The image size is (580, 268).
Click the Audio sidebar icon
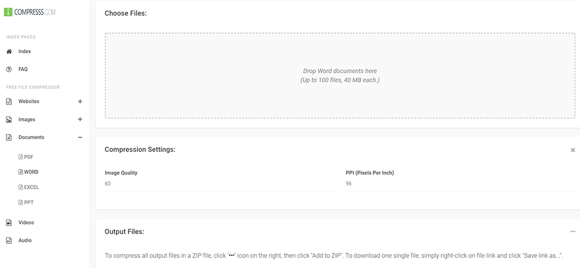click(x=9, y=240)
